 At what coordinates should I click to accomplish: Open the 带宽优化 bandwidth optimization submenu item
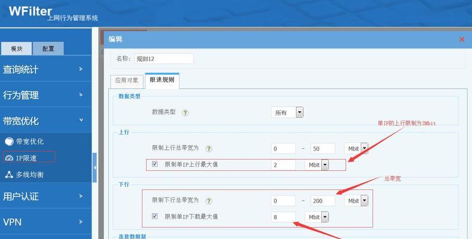26,141
